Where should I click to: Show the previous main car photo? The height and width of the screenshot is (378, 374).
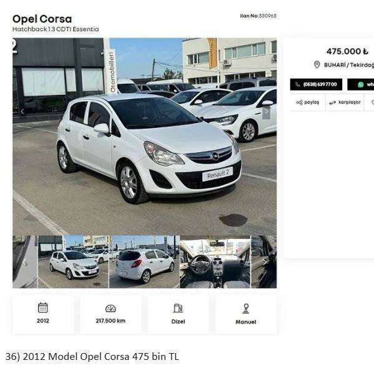tap(22, 112)
